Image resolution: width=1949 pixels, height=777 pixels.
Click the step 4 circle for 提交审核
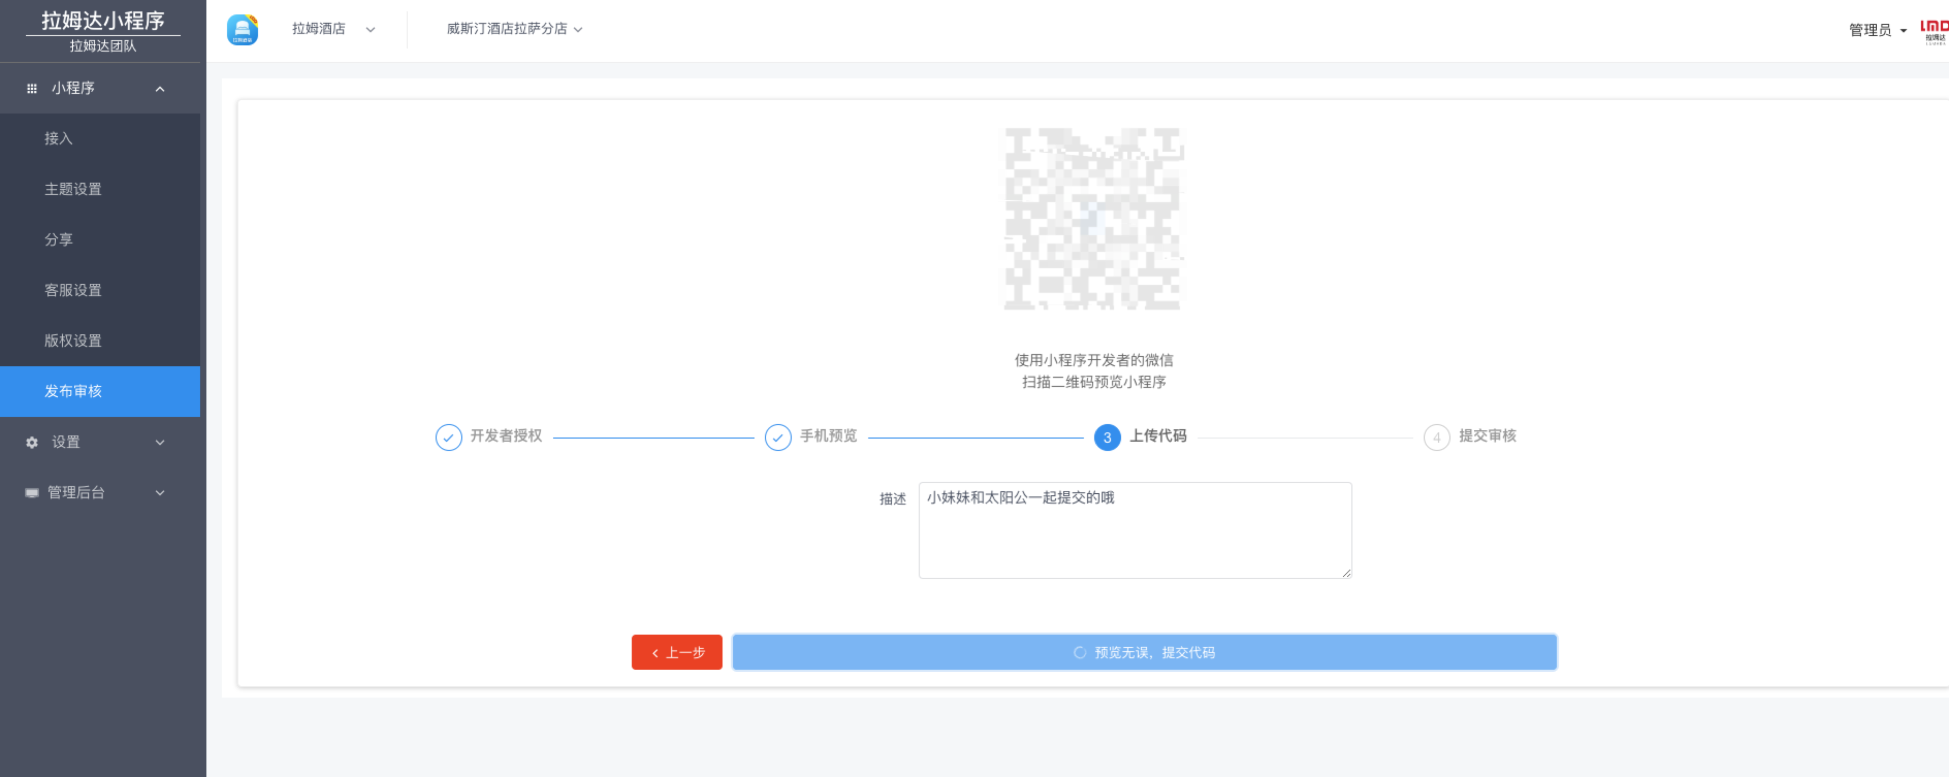click(x=1437, y=438)
